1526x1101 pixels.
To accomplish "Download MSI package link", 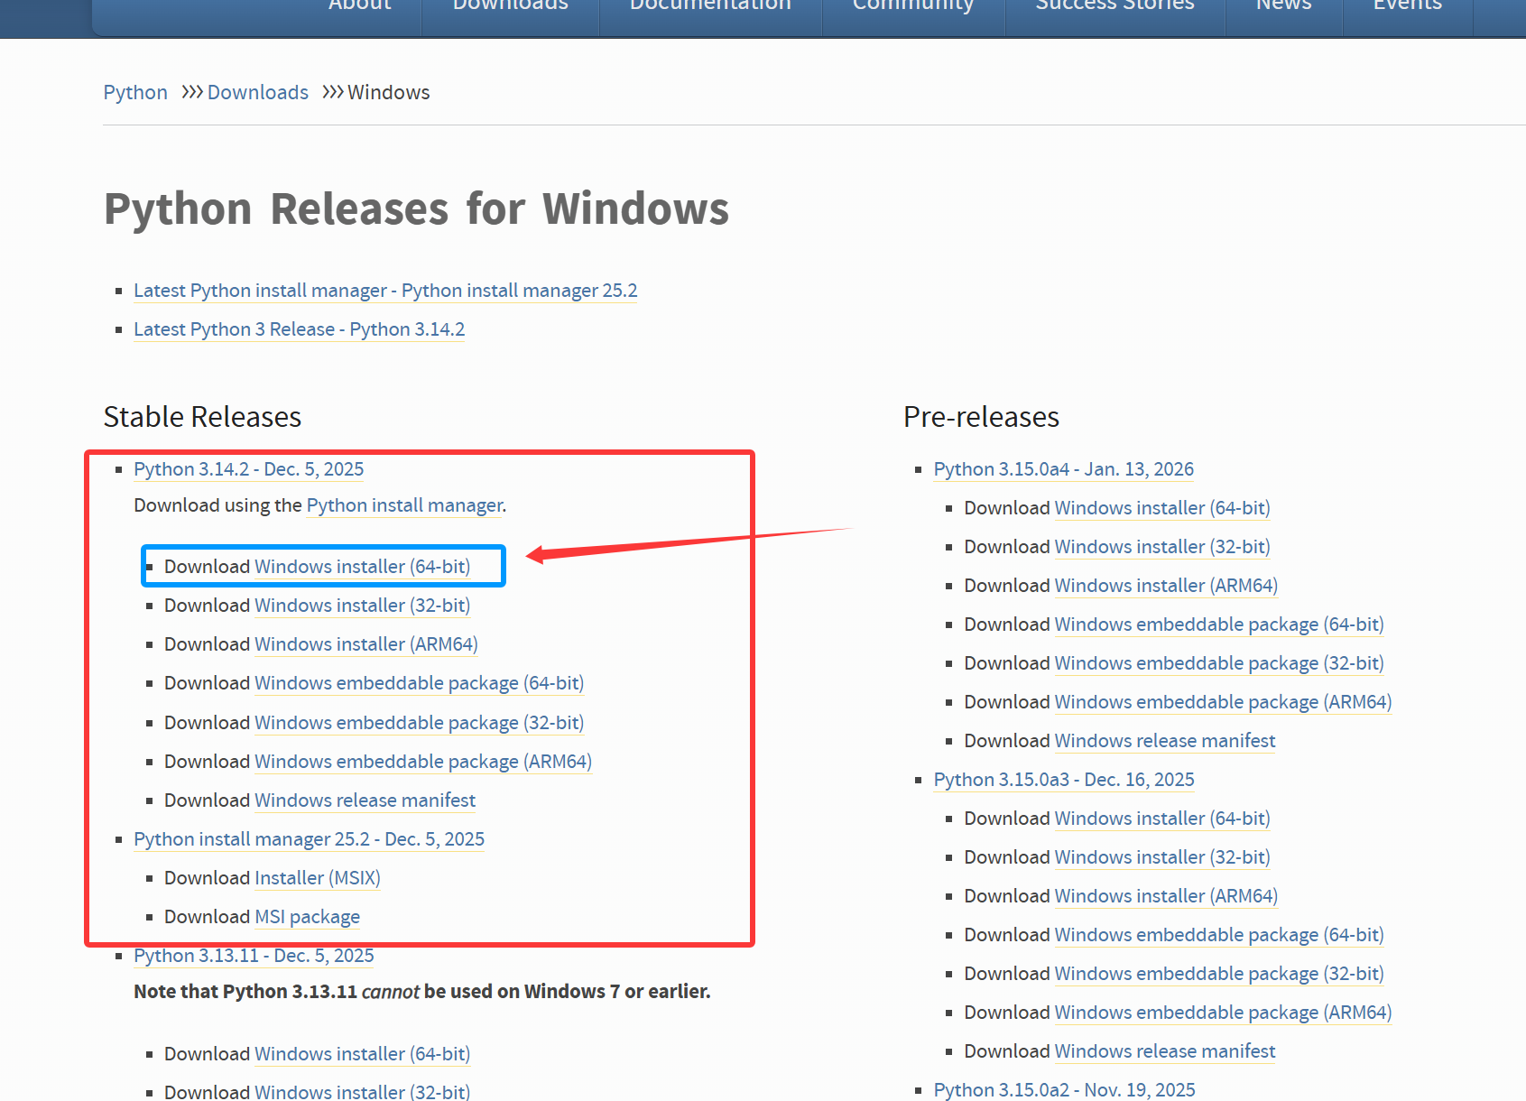I will tap(308, 917).
